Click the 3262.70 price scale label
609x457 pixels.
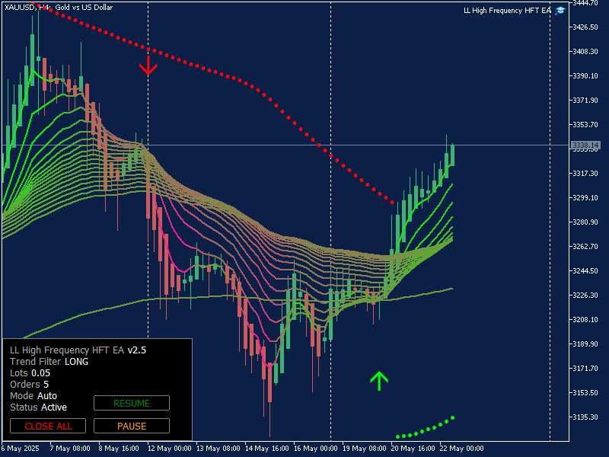(585, 246)
